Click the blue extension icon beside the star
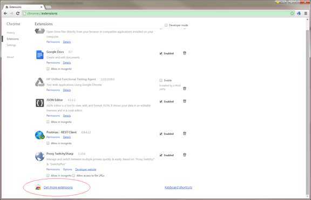The width and height of the screenshot is (311, 200). point(299,14)
